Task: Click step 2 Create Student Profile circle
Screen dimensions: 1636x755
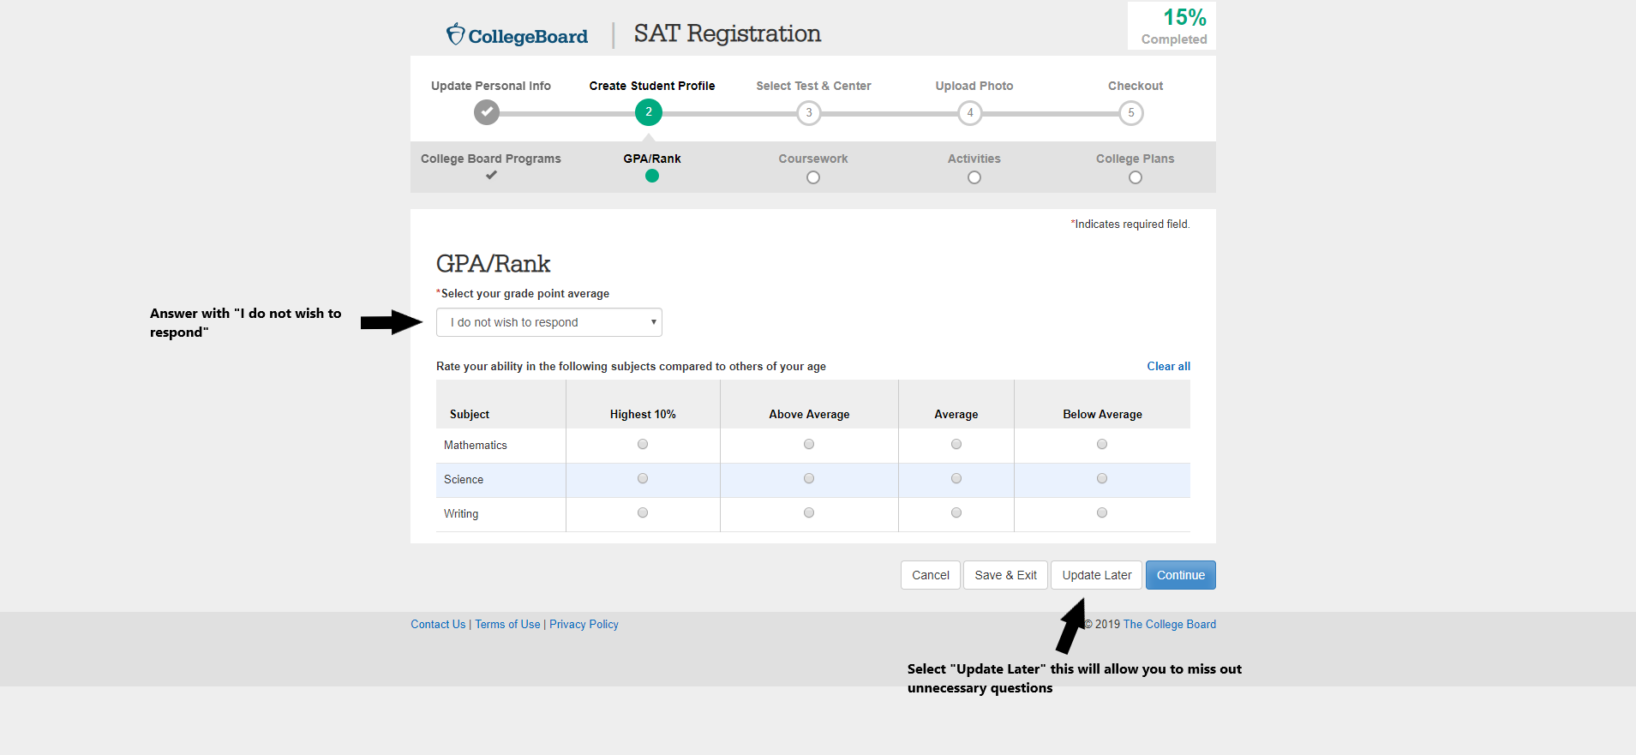Action: pyautogui.click(x=648, y=112)
